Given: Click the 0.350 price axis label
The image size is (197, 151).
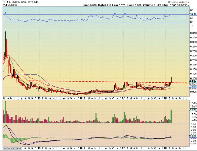Looking at the screenshot, I should [193, 33].
